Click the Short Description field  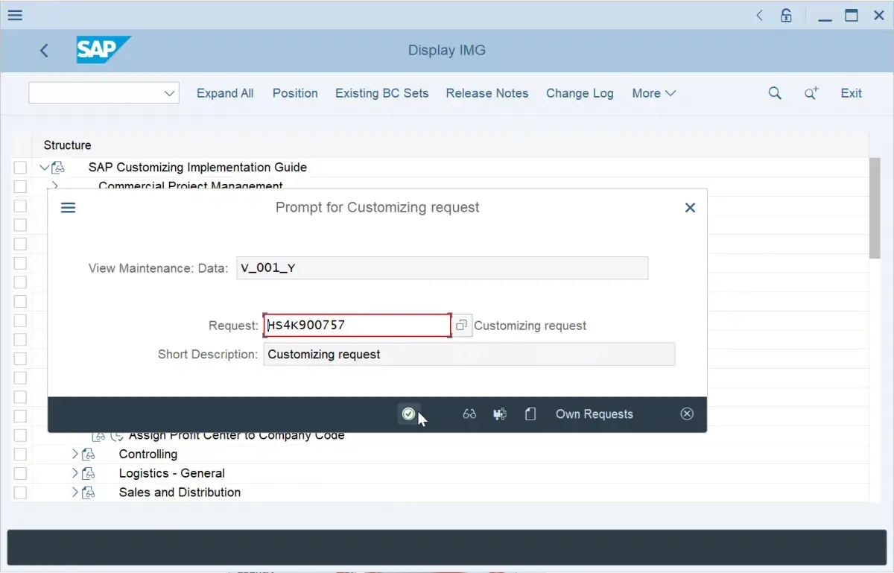tap(469, 355)
